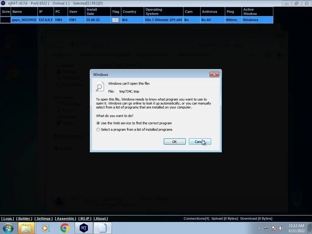Sort by Cam column header
312x234 pixels.
tap(192, 12)
